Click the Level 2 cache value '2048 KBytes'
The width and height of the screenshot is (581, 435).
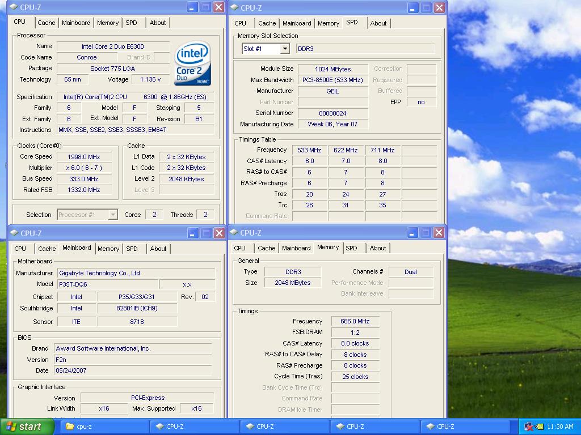click(186, 179)
